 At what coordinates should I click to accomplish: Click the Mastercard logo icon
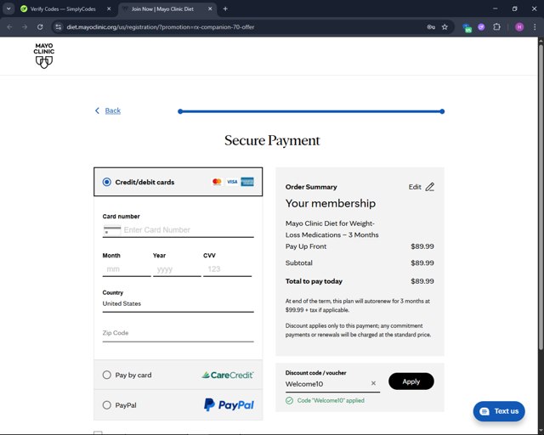coord(217,182)
